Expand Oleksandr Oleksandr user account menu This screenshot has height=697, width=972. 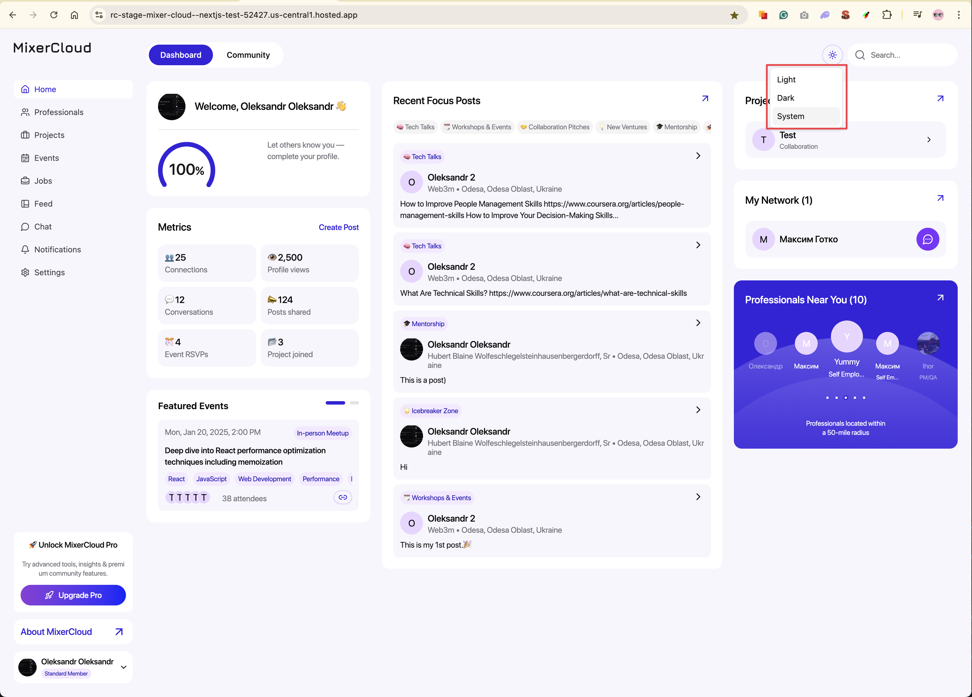123,667
